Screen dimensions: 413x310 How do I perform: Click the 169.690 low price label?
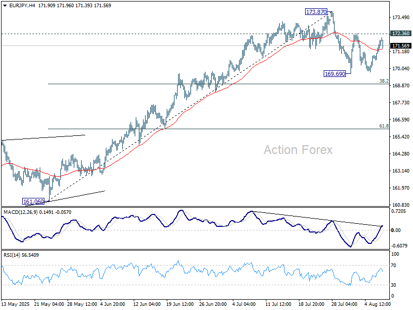tap(335, 74)
